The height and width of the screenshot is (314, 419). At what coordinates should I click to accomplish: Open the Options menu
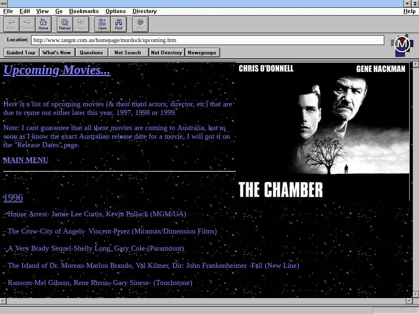115,11
